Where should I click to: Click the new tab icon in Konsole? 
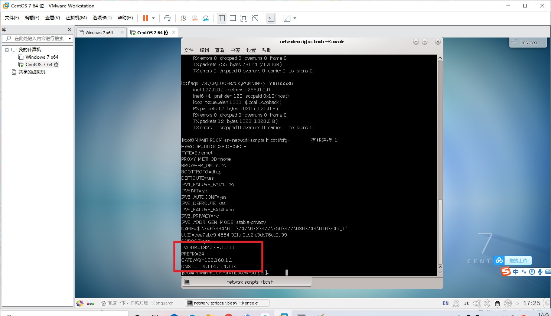point(187,282)
